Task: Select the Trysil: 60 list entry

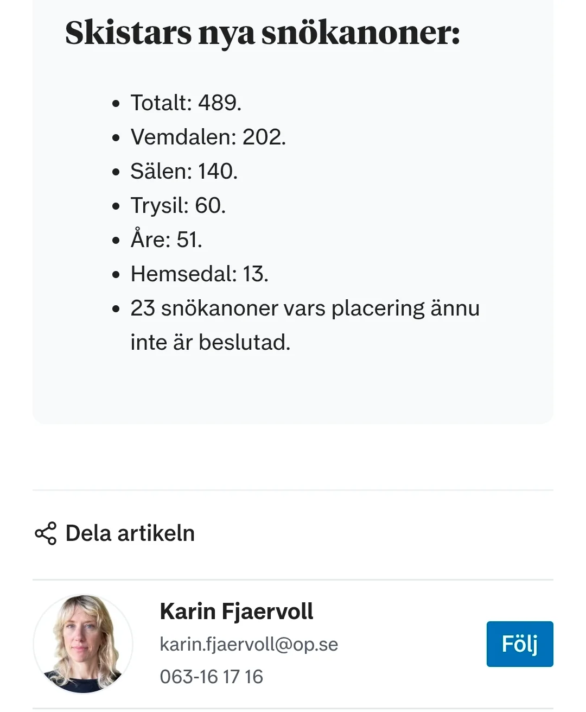Action: (178, 205)
